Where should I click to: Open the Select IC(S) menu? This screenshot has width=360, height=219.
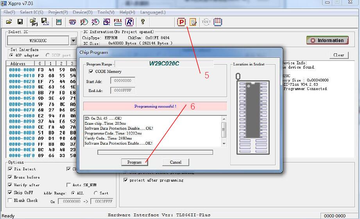pyautogui.click(x=31, y=12)
